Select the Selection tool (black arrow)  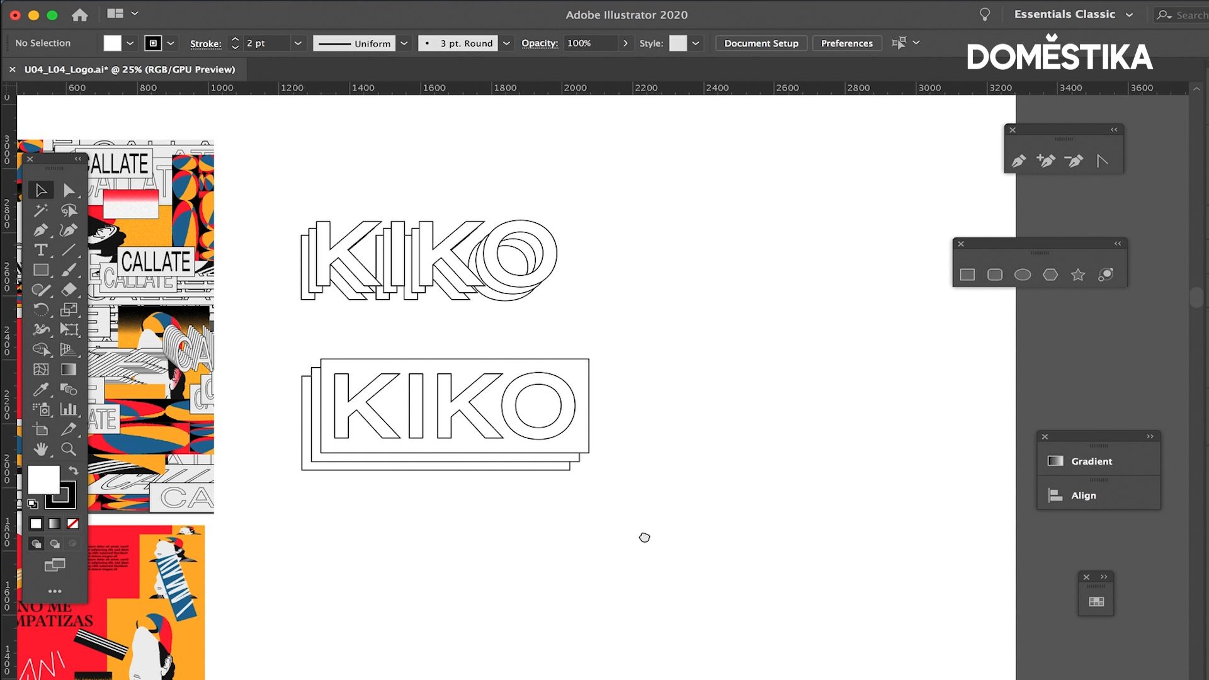(x=41, y=190)
